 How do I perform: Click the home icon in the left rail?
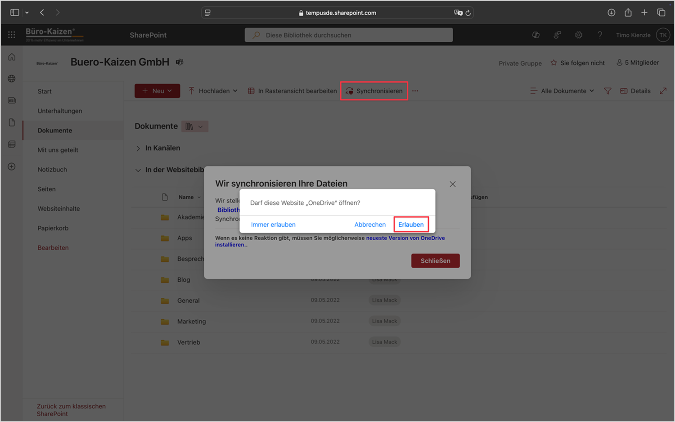click(x=12, y=57)
